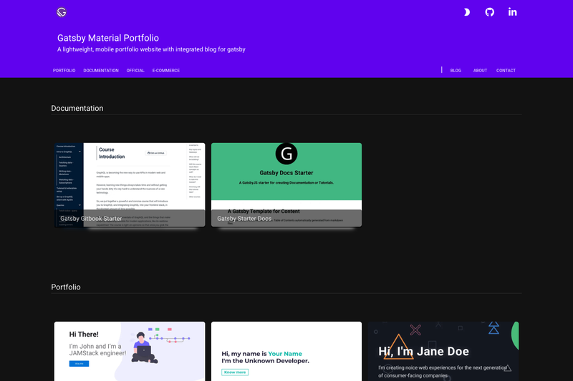Image resolution: width=573 pixels, height=381 pixels.
Task: Open the 'Hi, I'm Jane Doe' portfolio card
Action: click(443, 352)
